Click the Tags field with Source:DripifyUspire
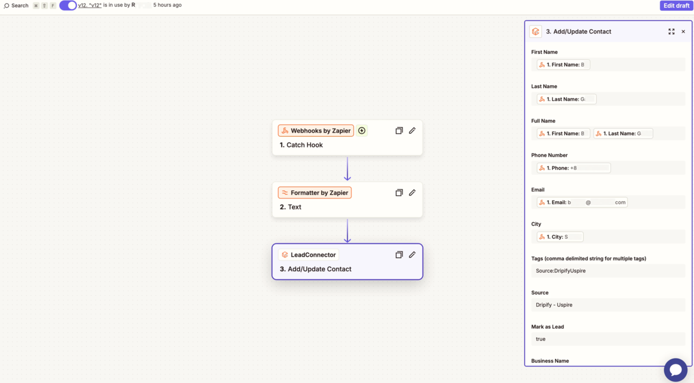 pos(608,271)
